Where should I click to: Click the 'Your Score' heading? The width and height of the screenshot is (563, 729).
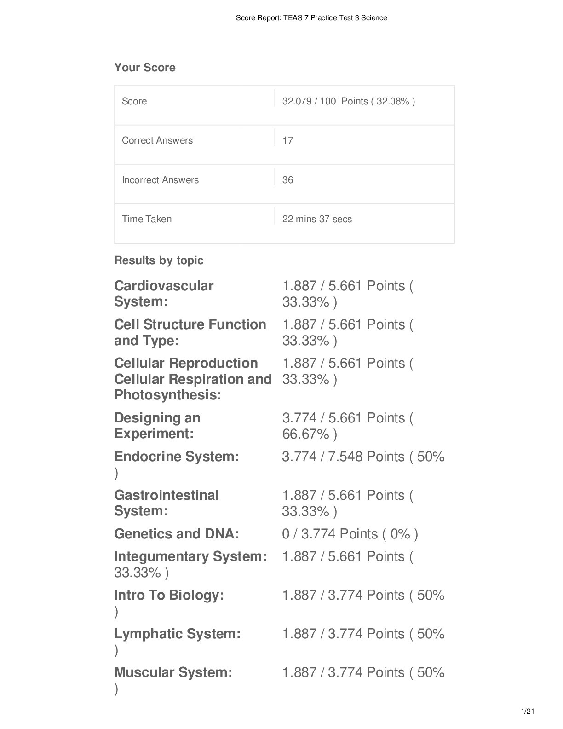[x=145, y=68]
